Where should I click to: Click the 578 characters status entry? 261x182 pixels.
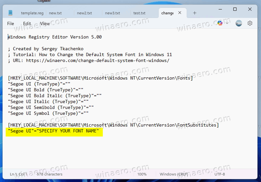50,174
